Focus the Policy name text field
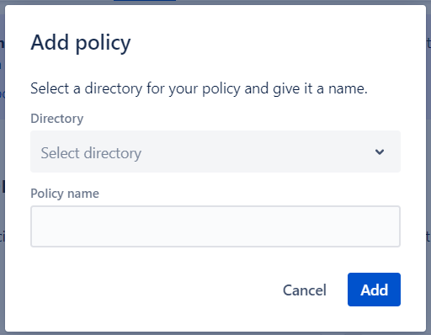This screenshot has width=431, height=335. pyautogui.click(x=215, y=226)
